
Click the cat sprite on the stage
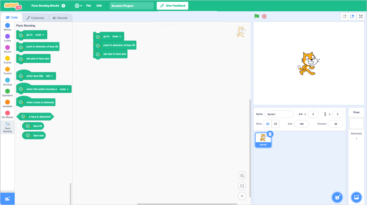309,63
